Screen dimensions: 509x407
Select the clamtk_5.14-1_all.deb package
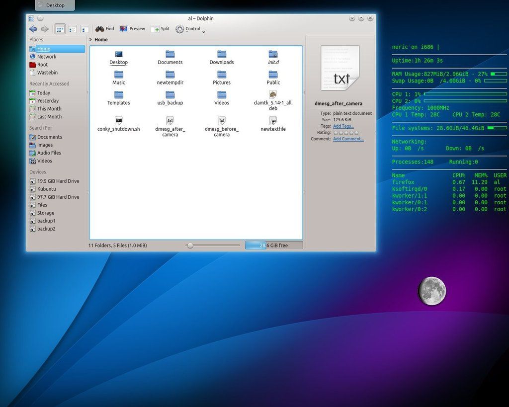(273, 101)
